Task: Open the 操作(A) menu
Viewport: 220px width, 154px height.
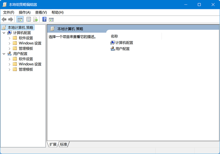Action: coord(25,13)
